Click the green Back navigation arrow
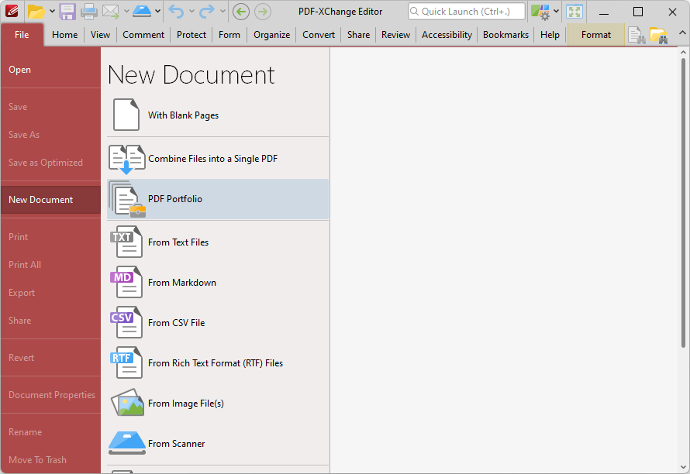The height and width of the screenshot is (474, 690). tap(240, 12)
